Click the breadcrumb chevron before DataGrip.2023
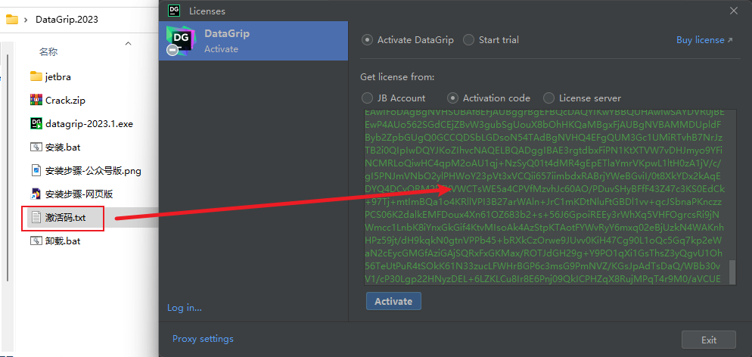The image size is (752, 357). pos(26,20)
